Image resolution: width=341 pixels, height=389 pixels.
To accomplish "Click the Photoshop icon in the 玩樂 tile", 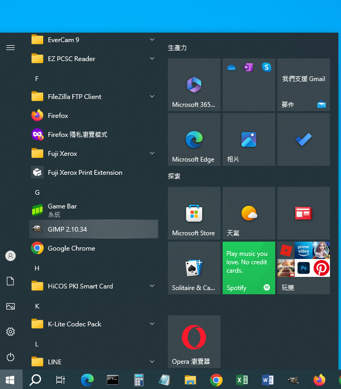I will tap(304, 268).
